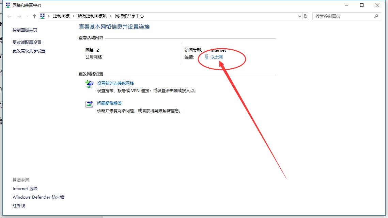Screen dimensions: 388x218
Task: Click the Ethernet adapter icon next to 以太网
Action: pyautogui.click(x=206, y=57)
